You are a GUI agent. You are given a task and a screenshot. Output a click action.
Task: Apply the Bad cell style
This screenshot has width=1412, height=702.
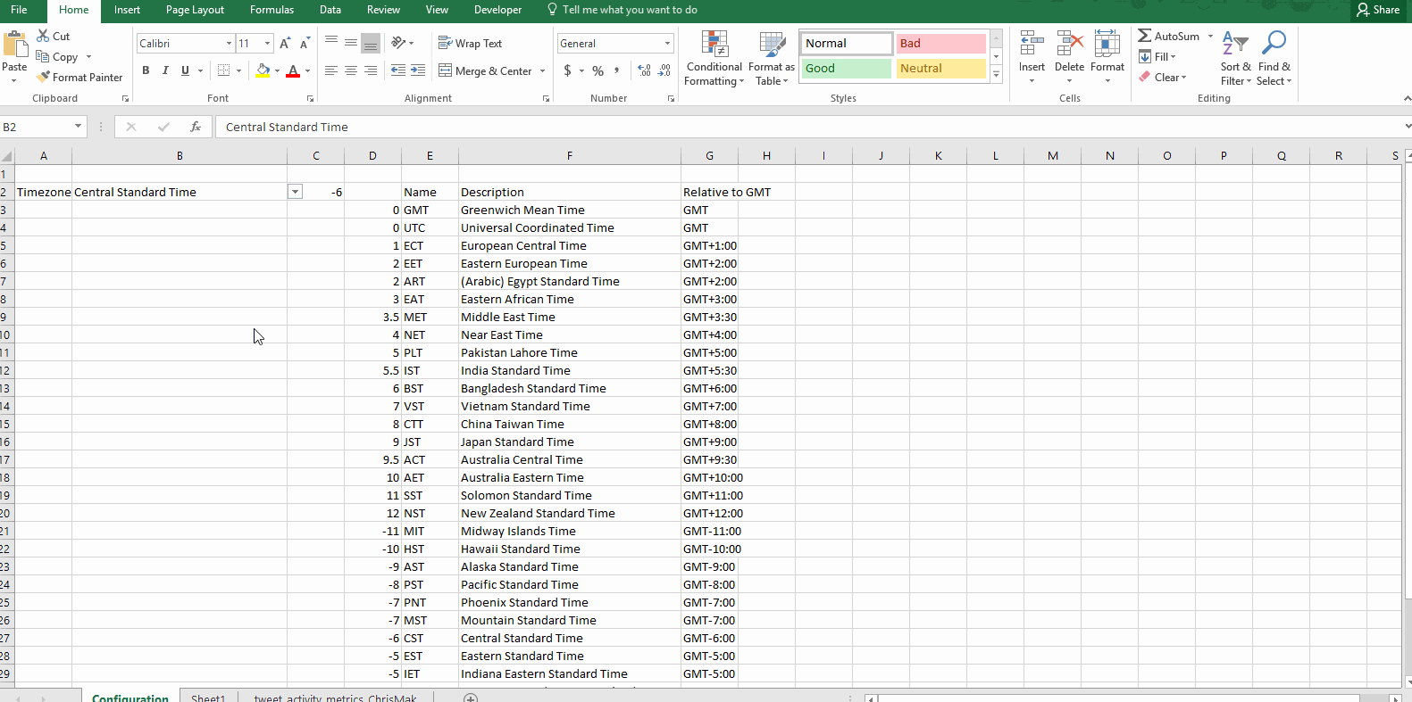(940, 43)
